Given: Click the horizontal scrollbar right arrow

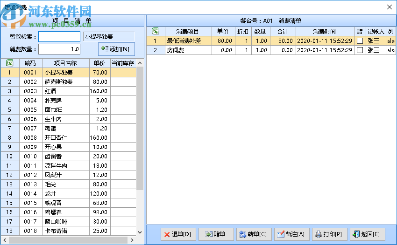Looking at the screenshot, I should click(x=132, y=240).
